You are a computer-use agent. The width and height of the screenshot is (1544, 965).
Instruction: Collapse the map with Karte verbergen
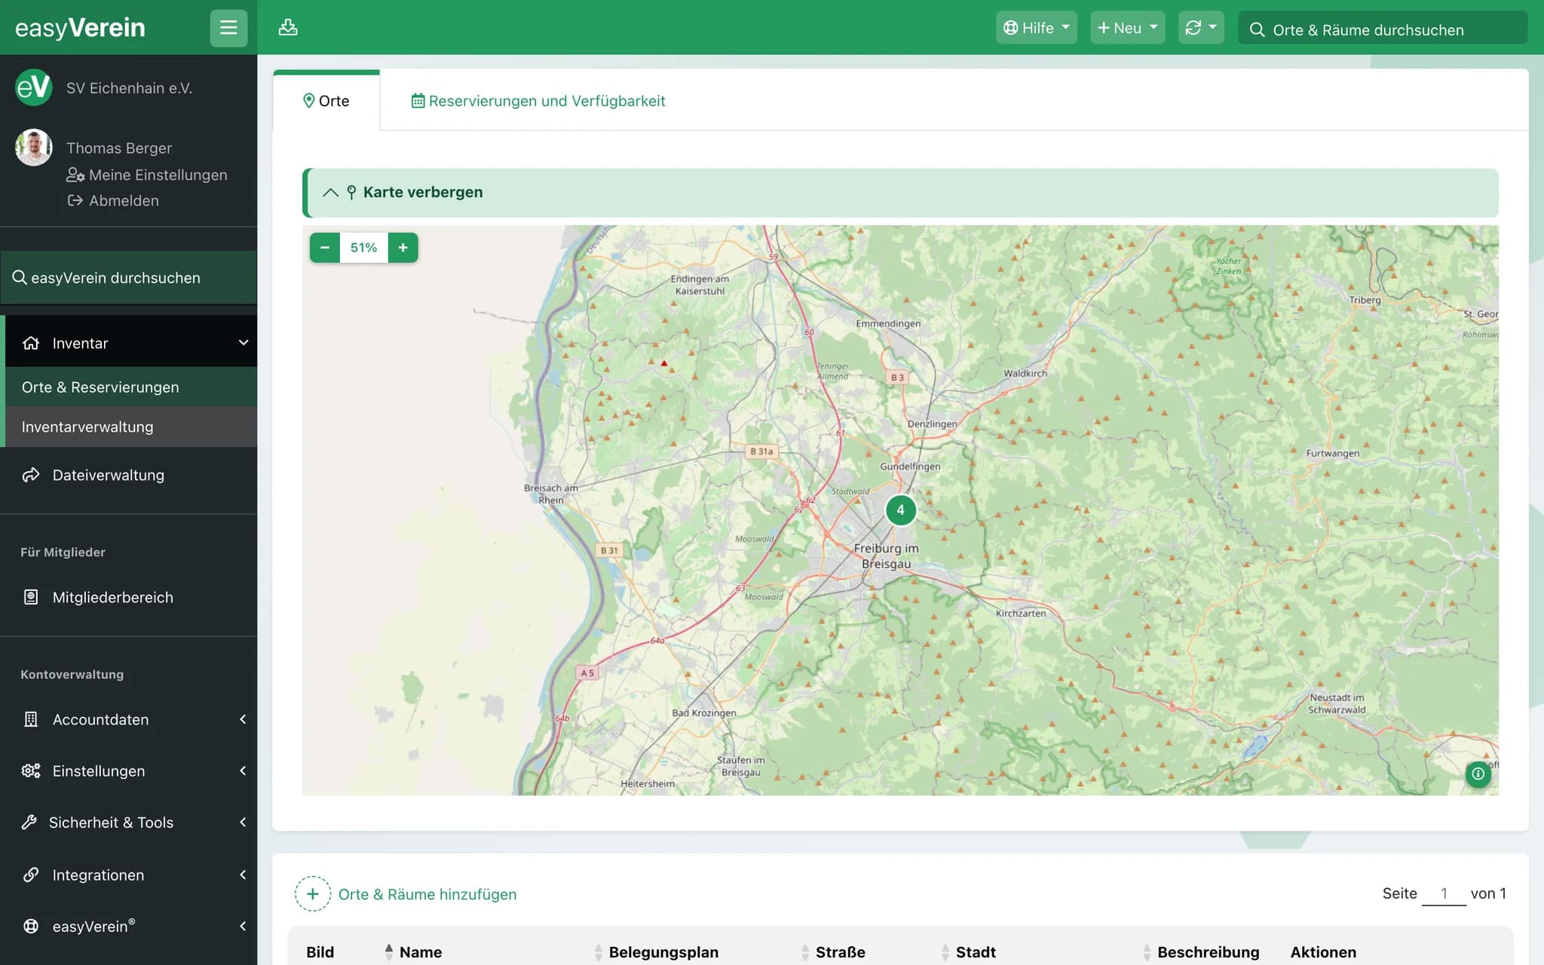pos(900,192)
